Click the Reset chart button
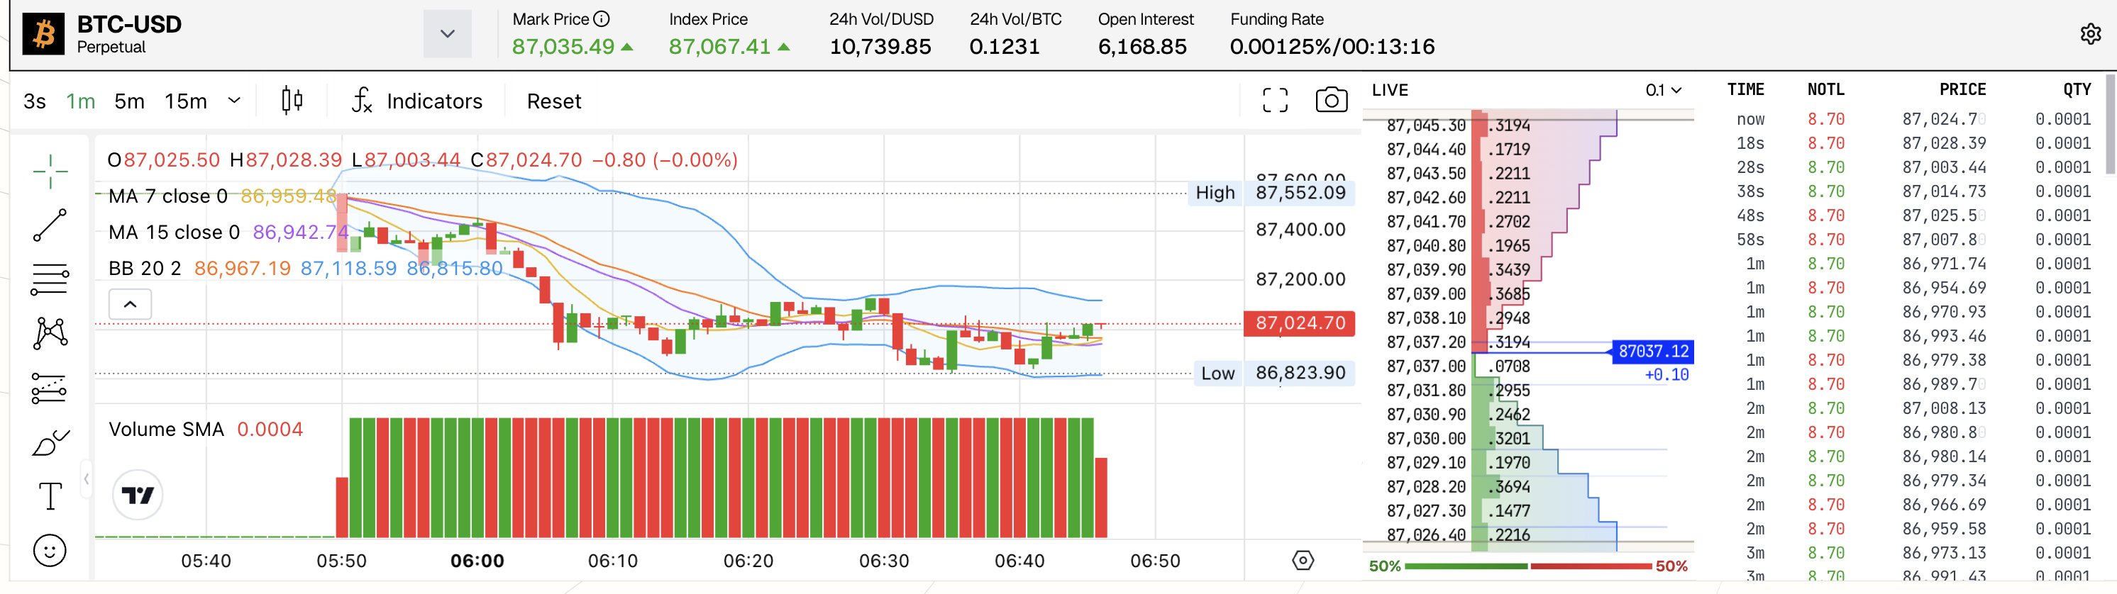 click(x=553, y=101)
